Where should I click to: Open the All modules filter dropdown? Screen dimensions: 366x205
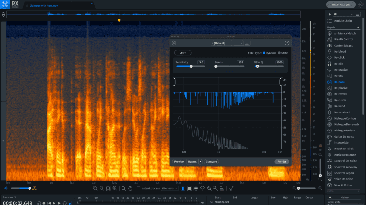tap(343, 14)
